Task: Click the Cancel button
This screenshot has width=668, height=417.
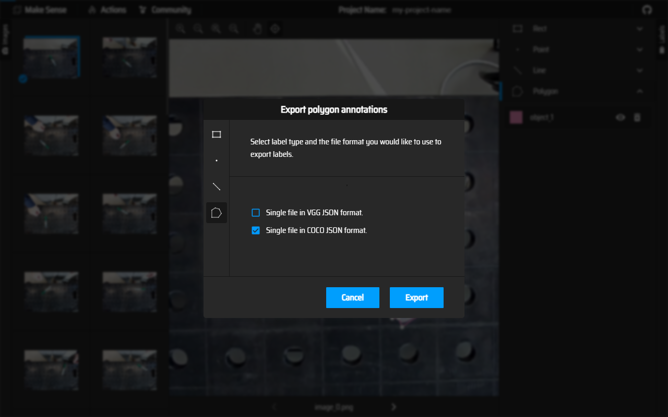Action: [x=353, y=298]
